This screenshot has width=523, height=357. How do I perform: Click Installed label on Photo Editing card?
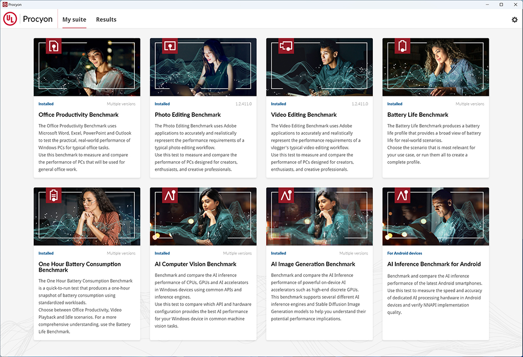162,104
